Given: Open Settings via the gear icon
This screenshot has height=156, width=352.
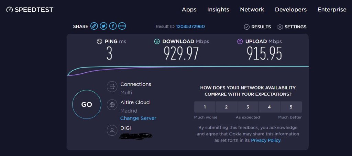Looking at the screenshot, I should click(280, 27).
